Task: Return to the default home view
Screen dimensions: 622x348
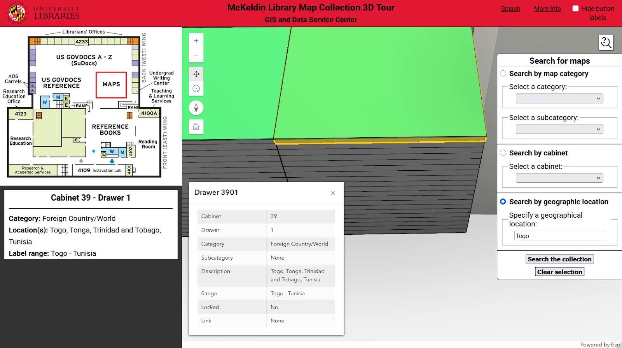Action: (x=196, y=127)
